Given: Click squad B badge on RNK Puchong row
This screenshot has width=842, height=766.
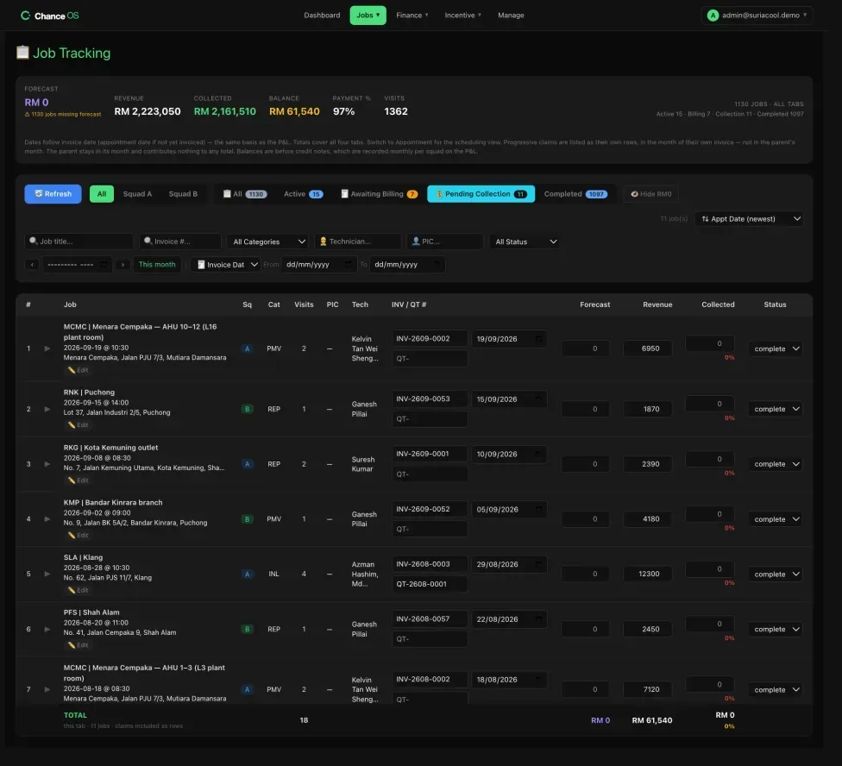Looking at the screenshot, I should click(x=247, y=409).
